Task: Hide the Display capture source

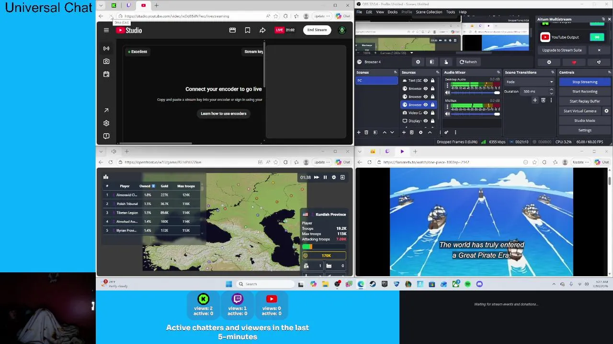Action: click(425, 121)
